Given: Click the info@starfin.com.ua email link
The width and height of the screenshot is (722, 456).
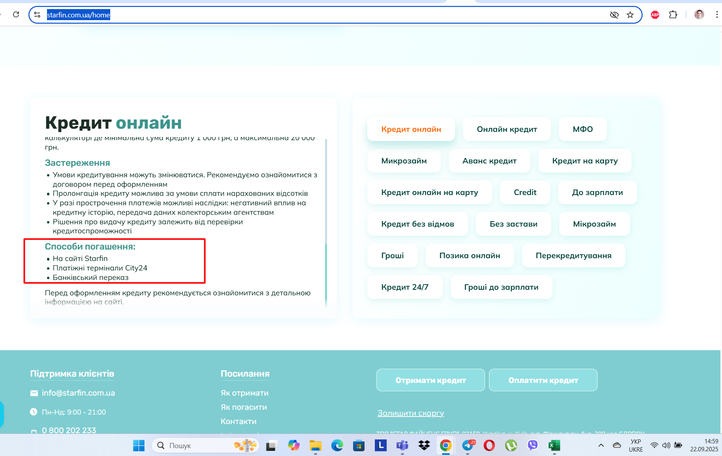Looking at the screenshot, I should coord(78,393).
